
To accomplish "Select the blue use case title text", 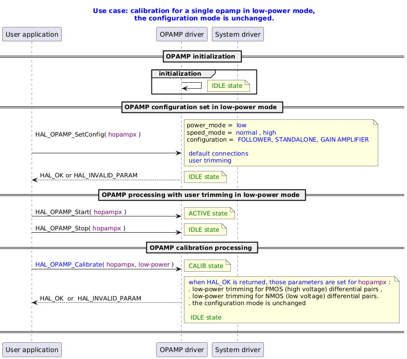I will [x=203, y=14].
